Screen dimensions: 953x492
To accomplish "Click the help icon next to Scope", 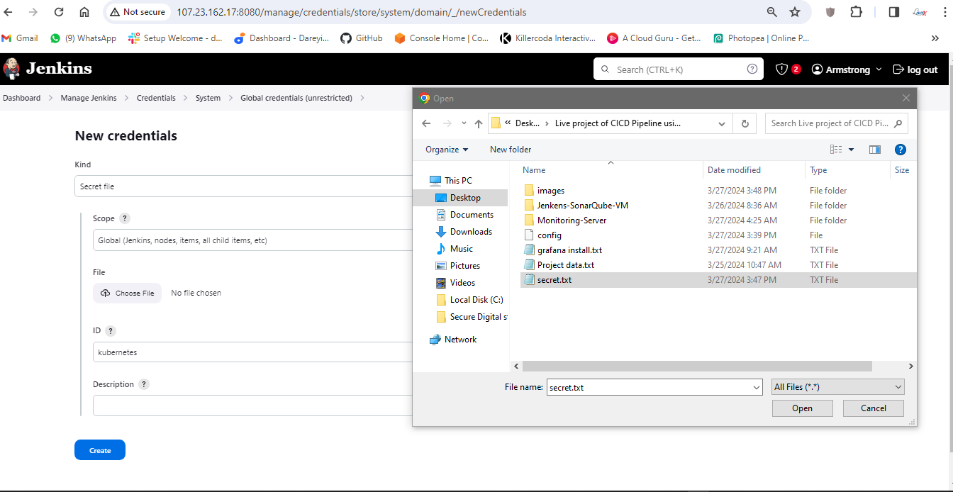I will [x=125, y=218].
